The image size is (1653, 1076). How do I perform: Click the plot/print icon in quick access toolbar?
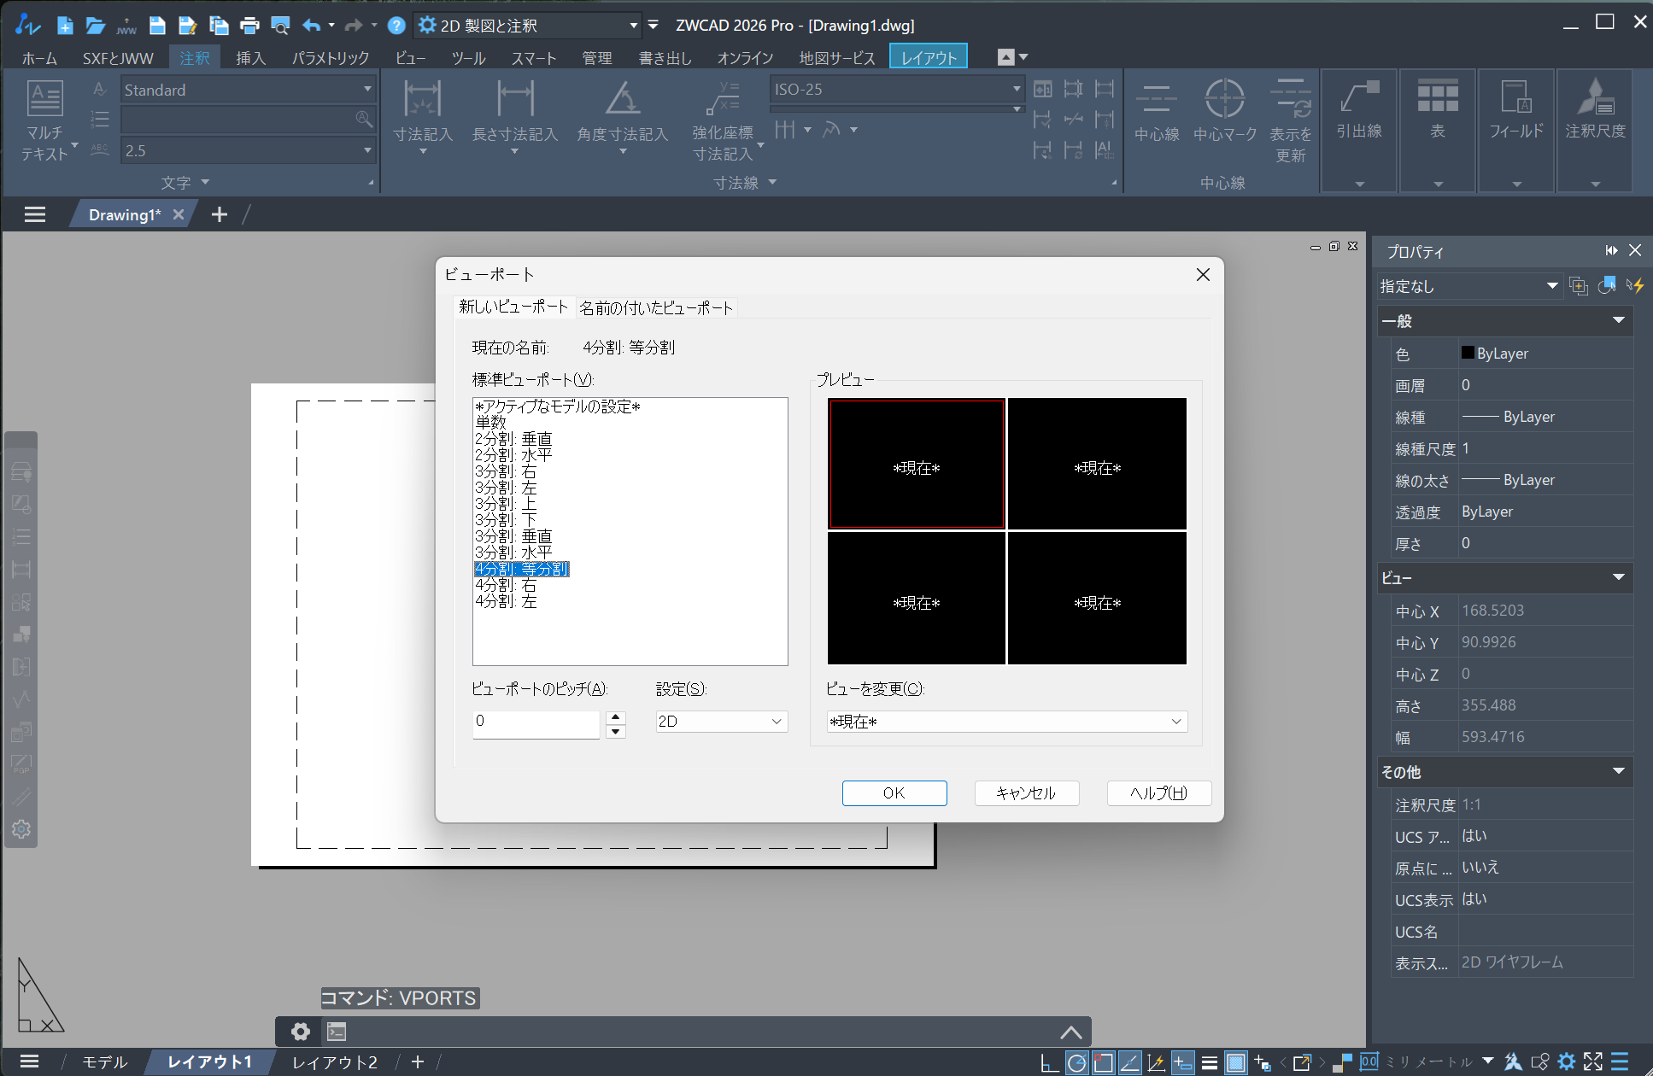click(249, 26)
